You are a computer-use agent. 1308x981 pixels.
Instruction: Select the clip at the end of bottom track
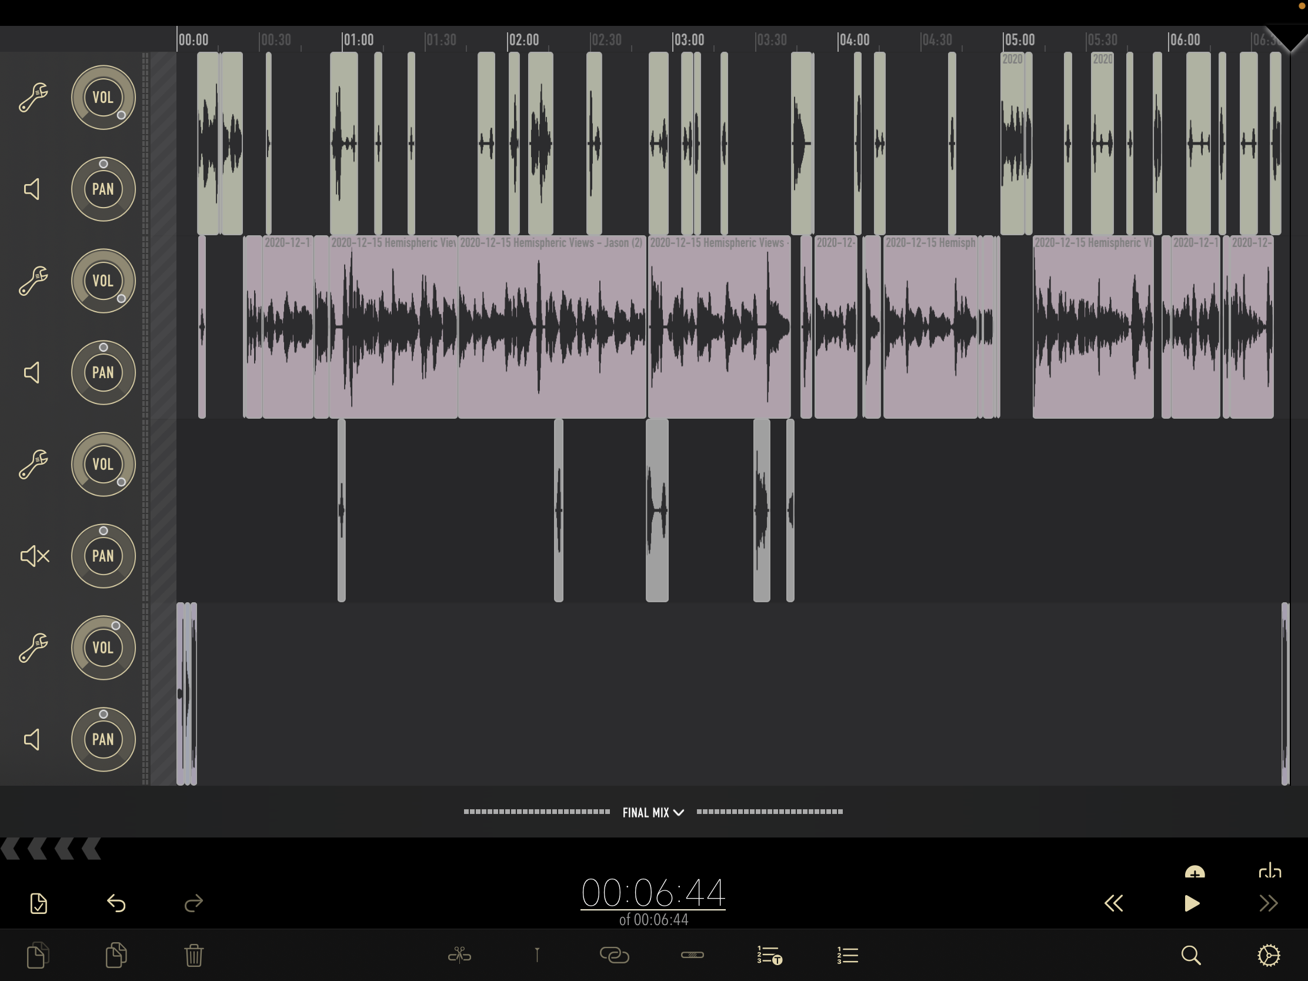coord(1285,693)
